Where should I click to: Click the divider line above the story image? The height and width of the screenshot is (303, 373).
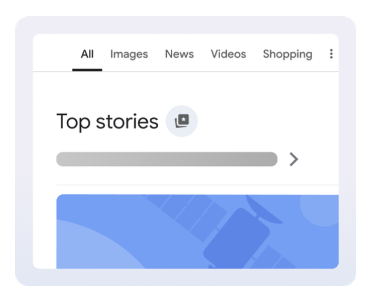[197, 185]
